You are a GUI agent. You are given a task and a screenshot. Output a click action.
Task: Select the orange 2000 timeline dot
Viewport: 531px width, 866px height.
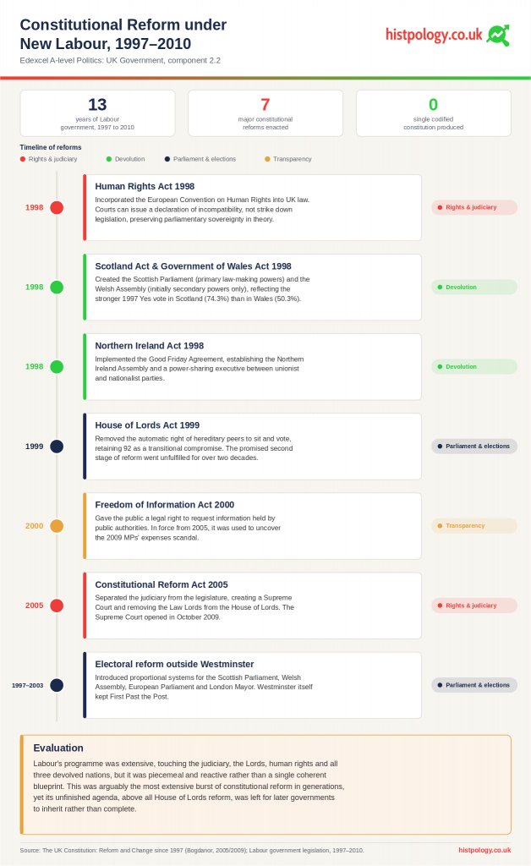point(57,526)
